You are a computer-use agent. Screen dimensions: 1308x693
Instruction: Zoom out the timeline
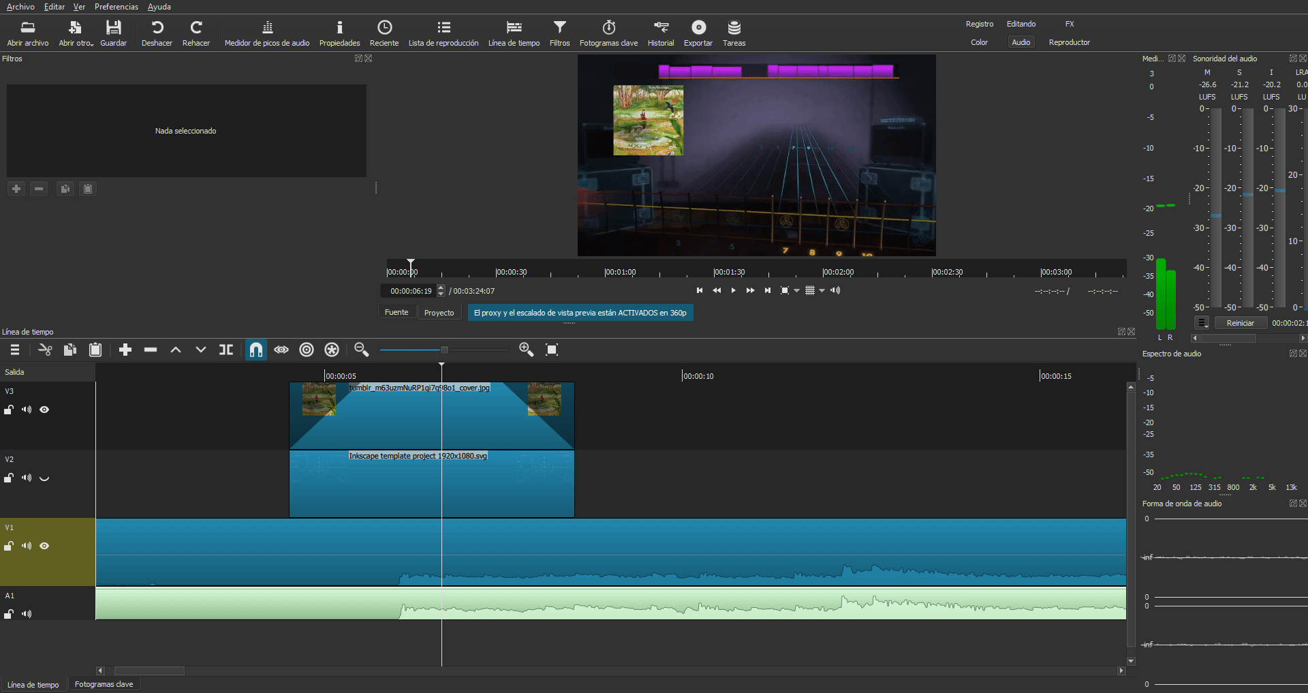pyautogui.click(x=362, y=350)
